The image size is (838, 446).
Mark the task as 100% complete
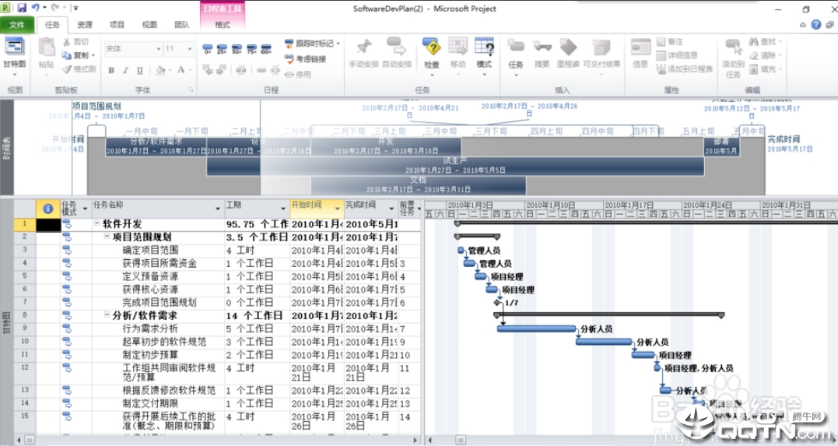click(265, 48)
